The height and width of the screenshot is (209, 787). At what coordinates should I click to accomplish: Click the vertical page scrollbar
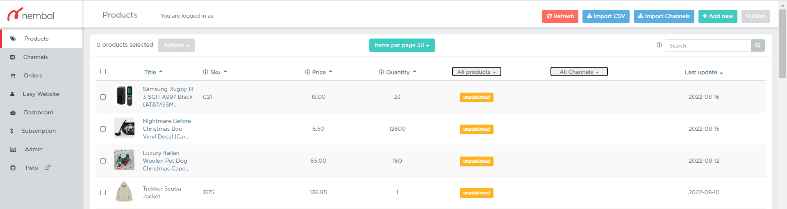tap(782, 45)
